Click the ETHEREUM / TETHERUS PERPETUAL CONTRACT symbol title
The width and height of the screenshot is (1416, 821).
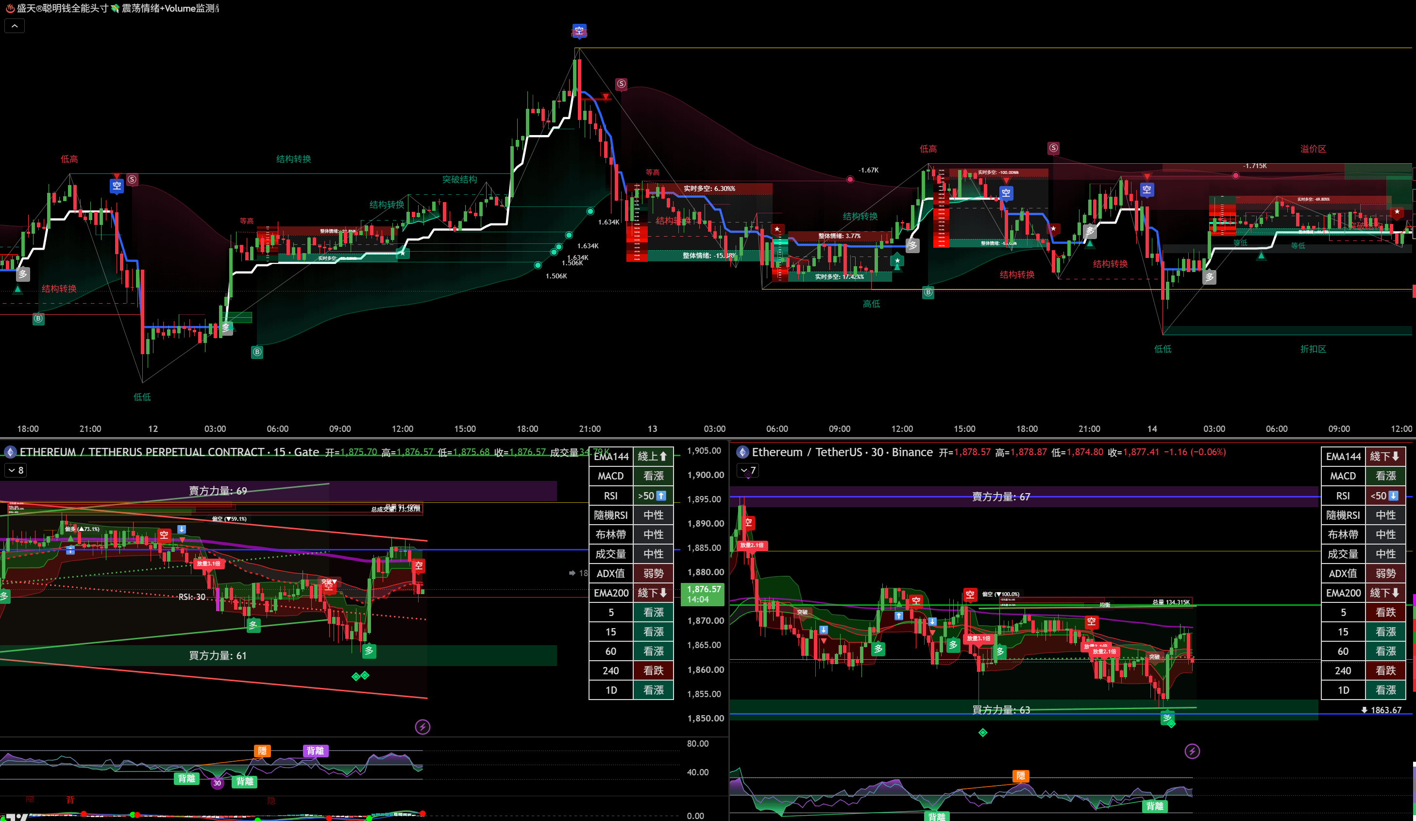[x=142, y=452]
